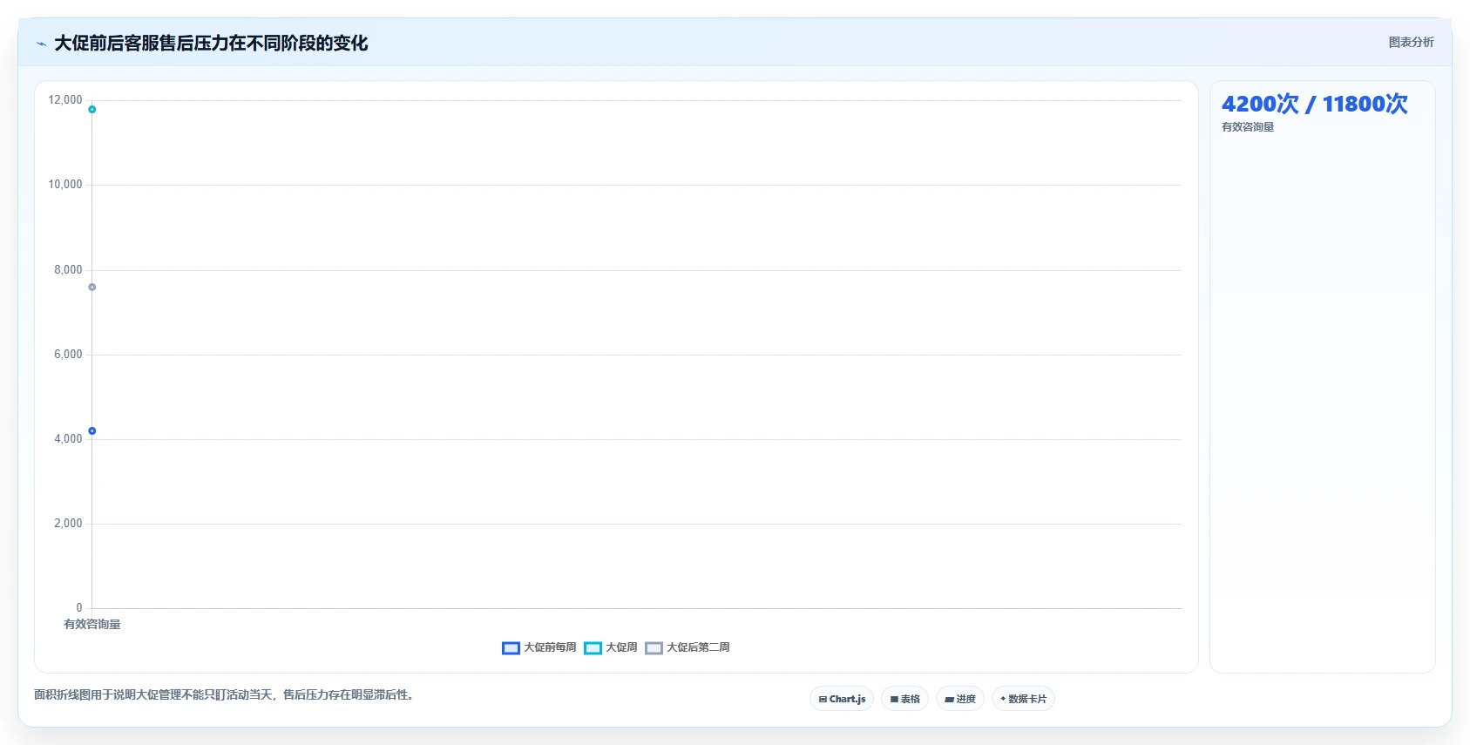Screen dimensions: 1470x745
Task: Click the blue 大促前每周 legend swatch
Action: (511, 648)
